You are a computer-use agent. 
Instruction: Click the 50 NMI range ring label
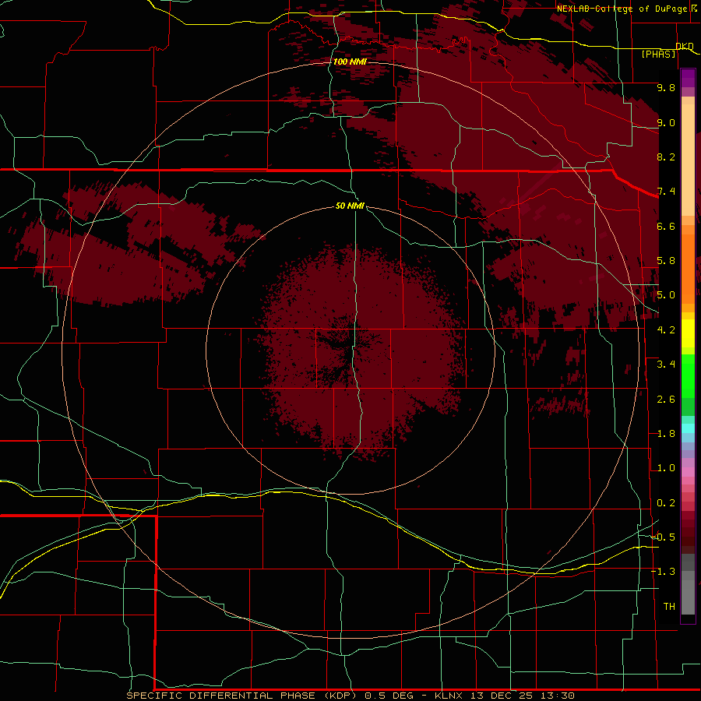coord(350,206)
